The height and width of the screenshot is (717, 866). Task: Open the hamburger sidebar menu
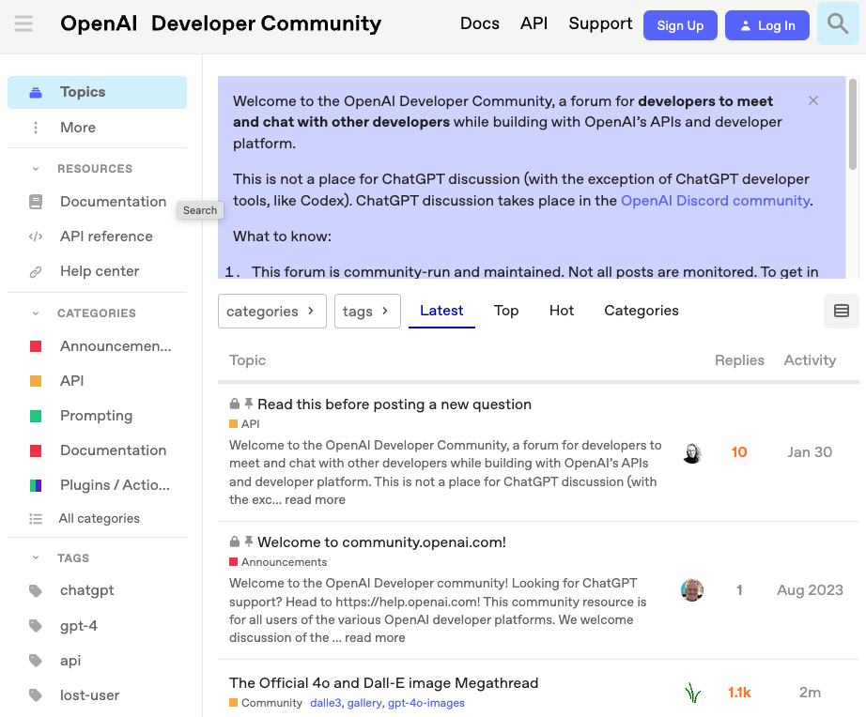click(23, 23)
